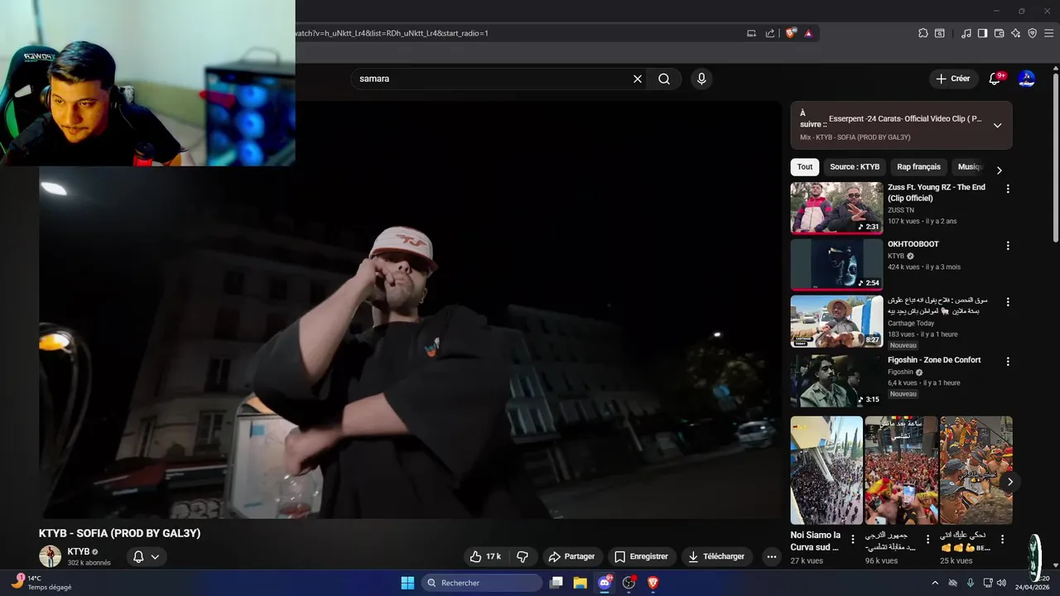The image size is (1060, 596).
Task: Toggle KTYB channel notification bell
Action: point(147,556)
